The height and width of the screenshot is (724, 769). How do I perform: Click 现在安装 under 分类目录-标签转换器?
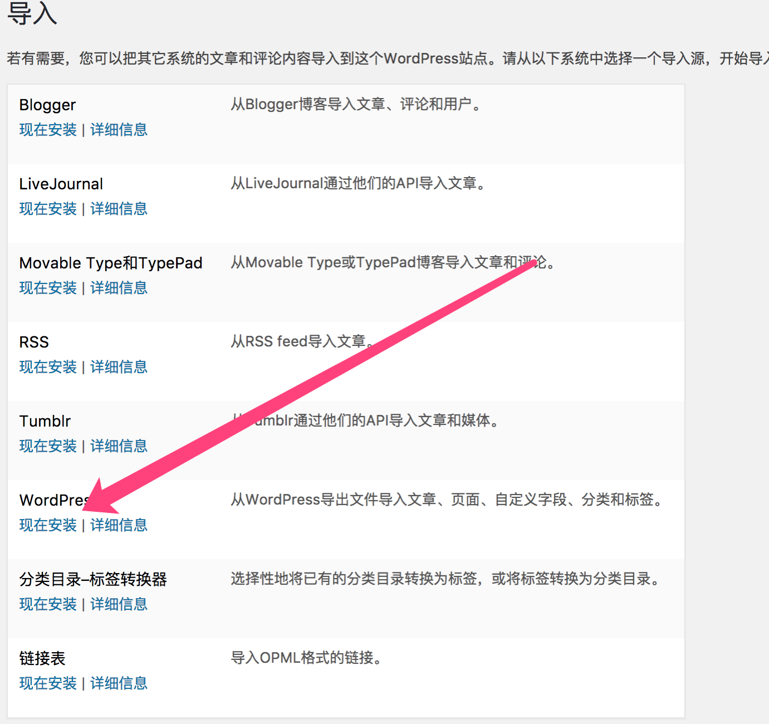[x=47, y=604]
